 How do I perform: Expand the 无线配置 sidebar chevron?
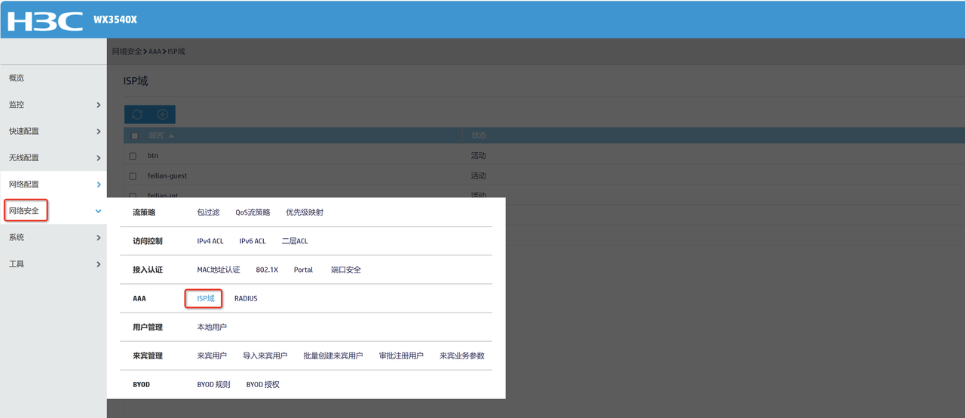coord(98,158)
